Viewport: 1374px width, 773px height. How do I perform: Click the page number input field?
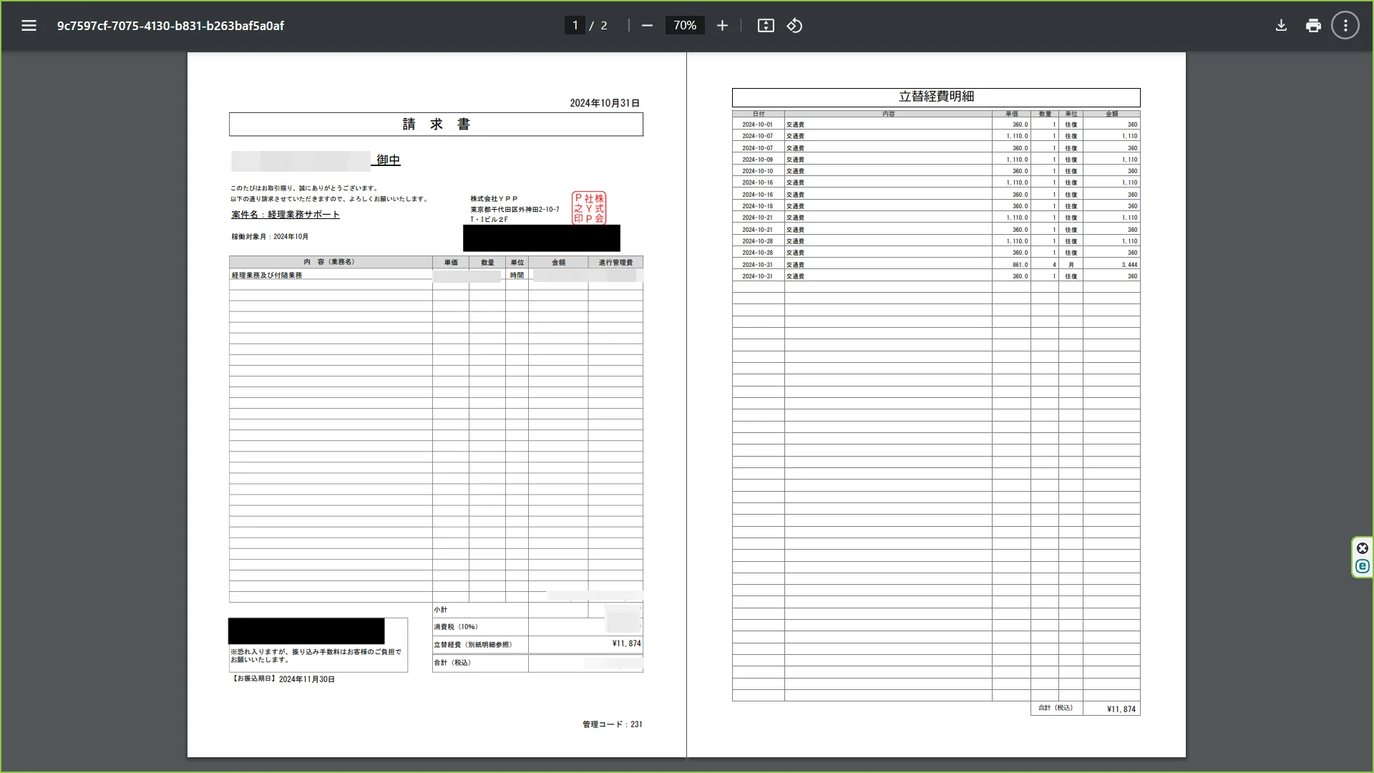click(575, 26)
